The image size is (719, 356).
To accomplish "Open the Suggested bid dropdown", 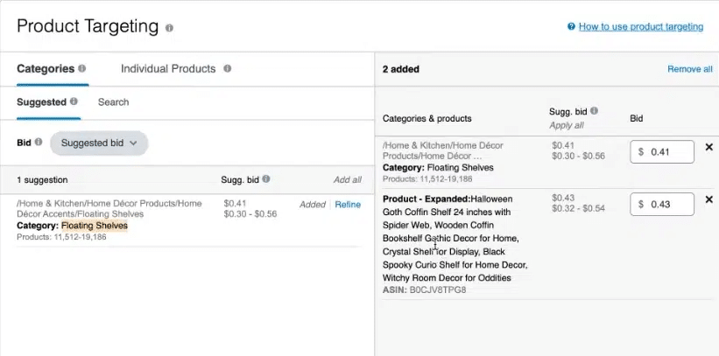I will click(99, 143).
